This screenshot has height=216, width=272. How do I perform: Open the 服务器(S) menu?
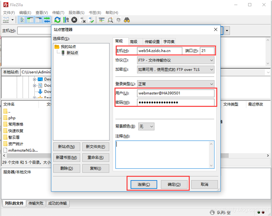coord(77,13)
